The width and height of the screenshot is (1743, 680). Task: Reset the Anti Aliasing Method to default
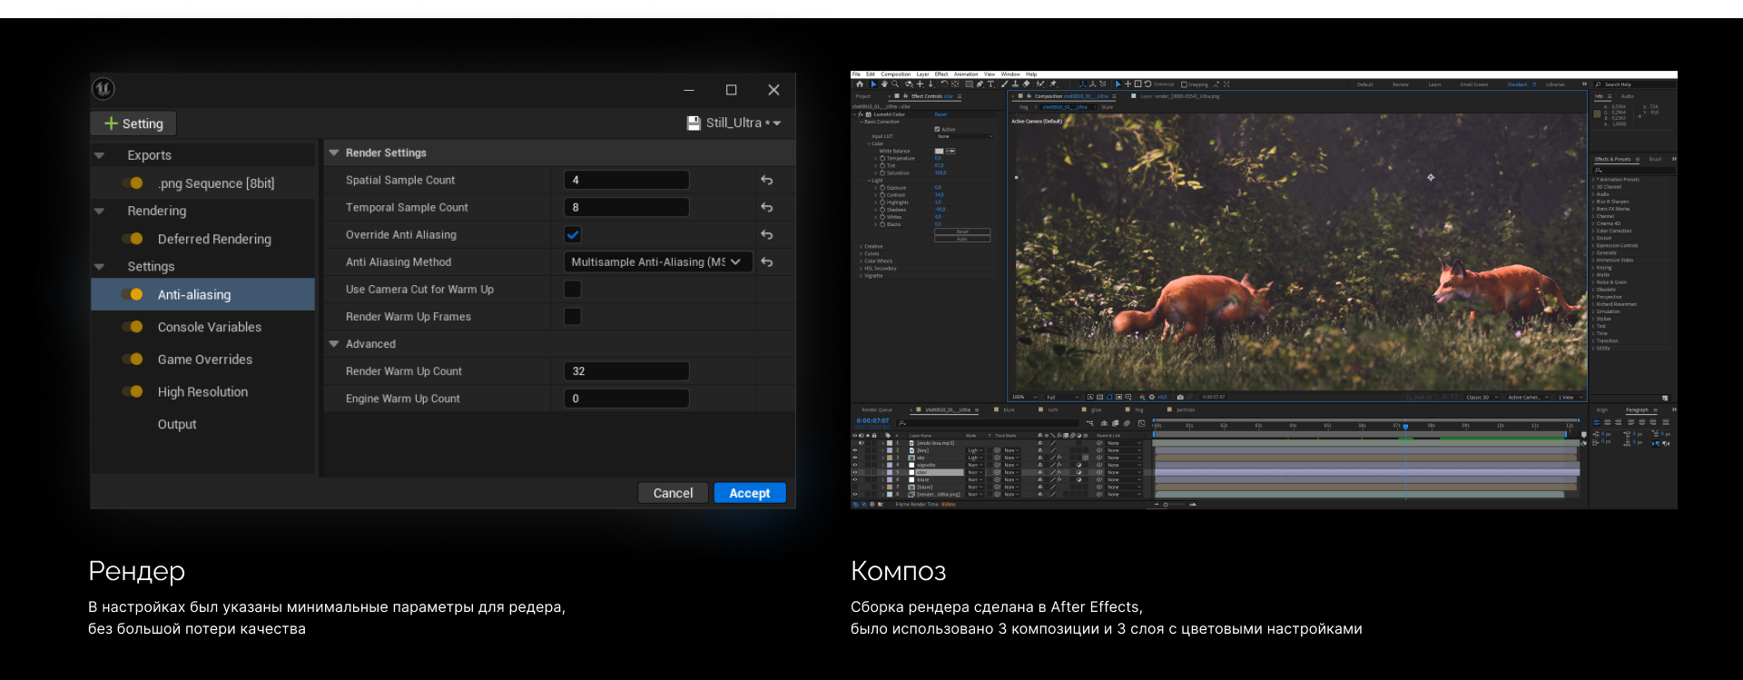point(767,261)
